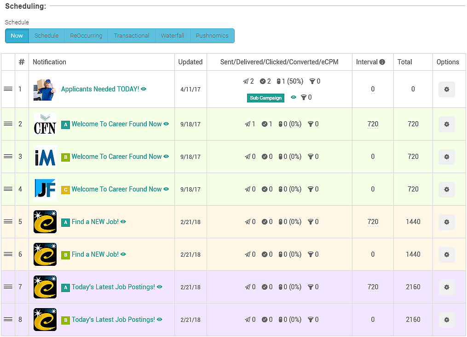467x337 pixels.
Task: Toggle eye icon next to Applicants Needed TODAY
Action: click(x=144, y=89)
